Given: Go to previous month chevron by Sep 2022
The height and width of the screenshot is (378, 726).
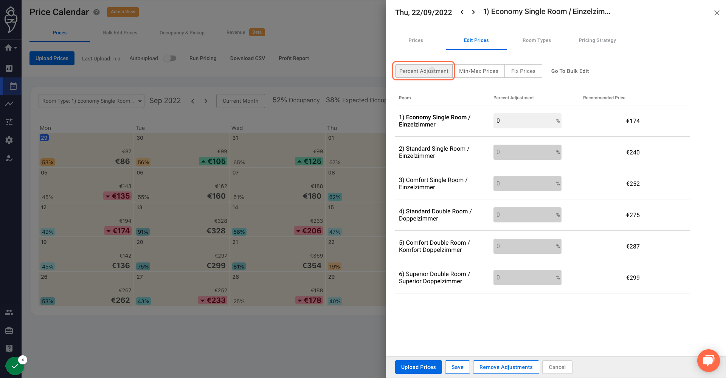Looking at the screenshot, I should click(x=192, y=101).
